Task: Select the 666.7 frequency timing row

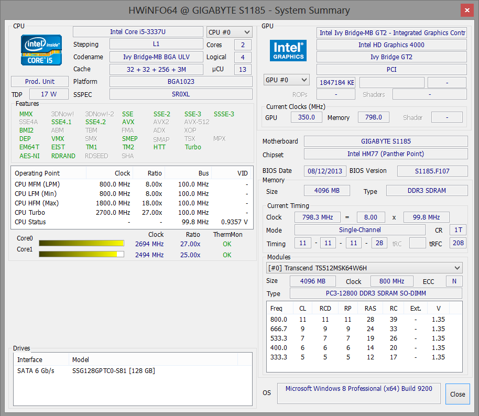Action: pyautogui.click(x=364, y=329)
